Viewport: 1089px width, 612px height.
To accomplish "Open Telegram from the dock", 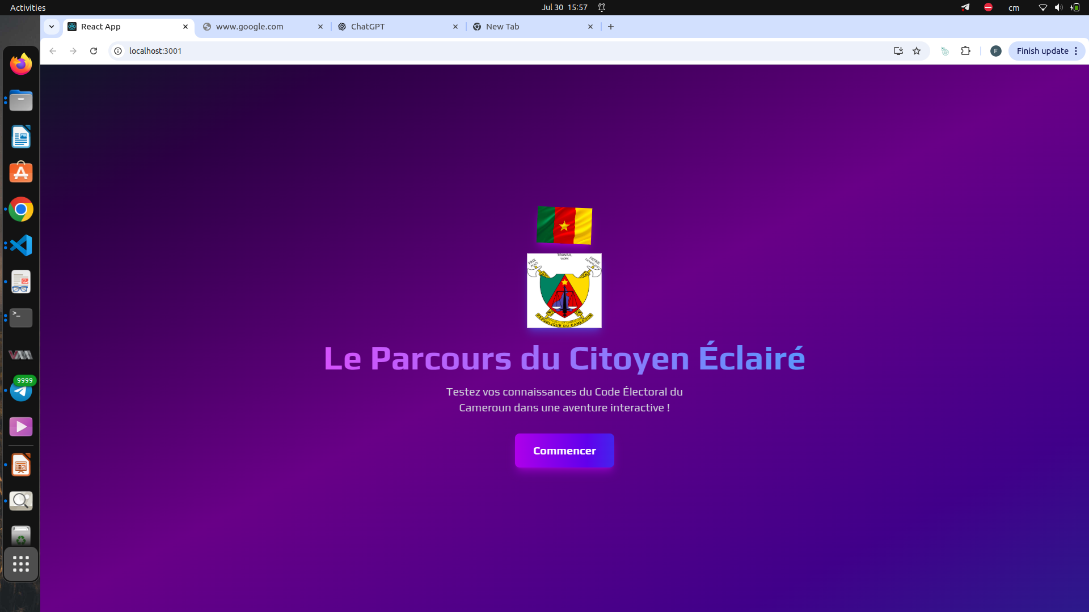I will coord(21,390).
